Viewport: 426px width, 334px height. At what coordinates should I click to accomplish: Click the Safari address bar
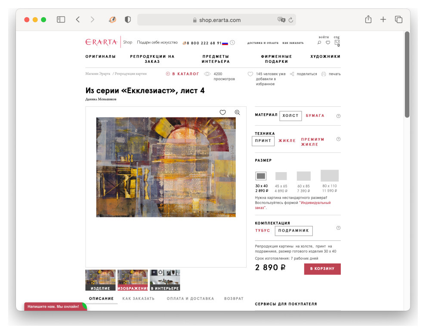click(x=216, y=20)
